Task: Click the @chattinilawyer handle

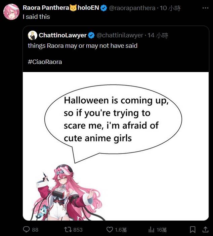Action: coord(120,35)
